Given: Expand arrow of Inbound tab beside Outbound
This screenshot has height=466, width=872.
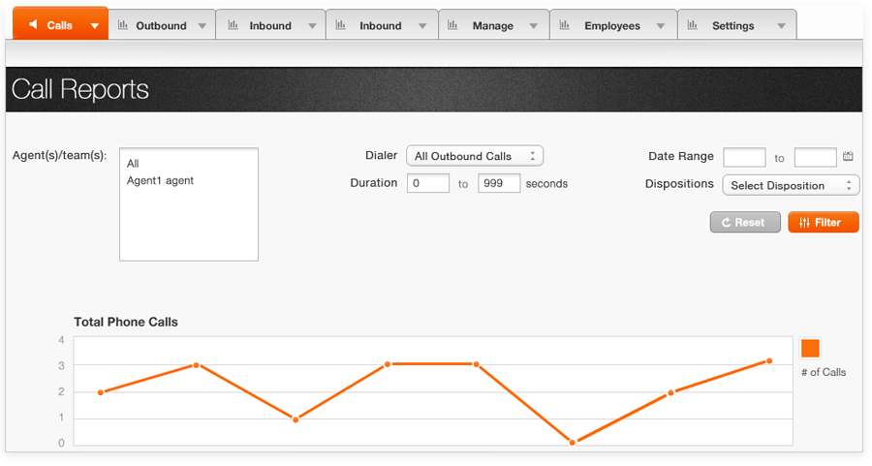Looking at the screenshot, I should click(312, 26).
